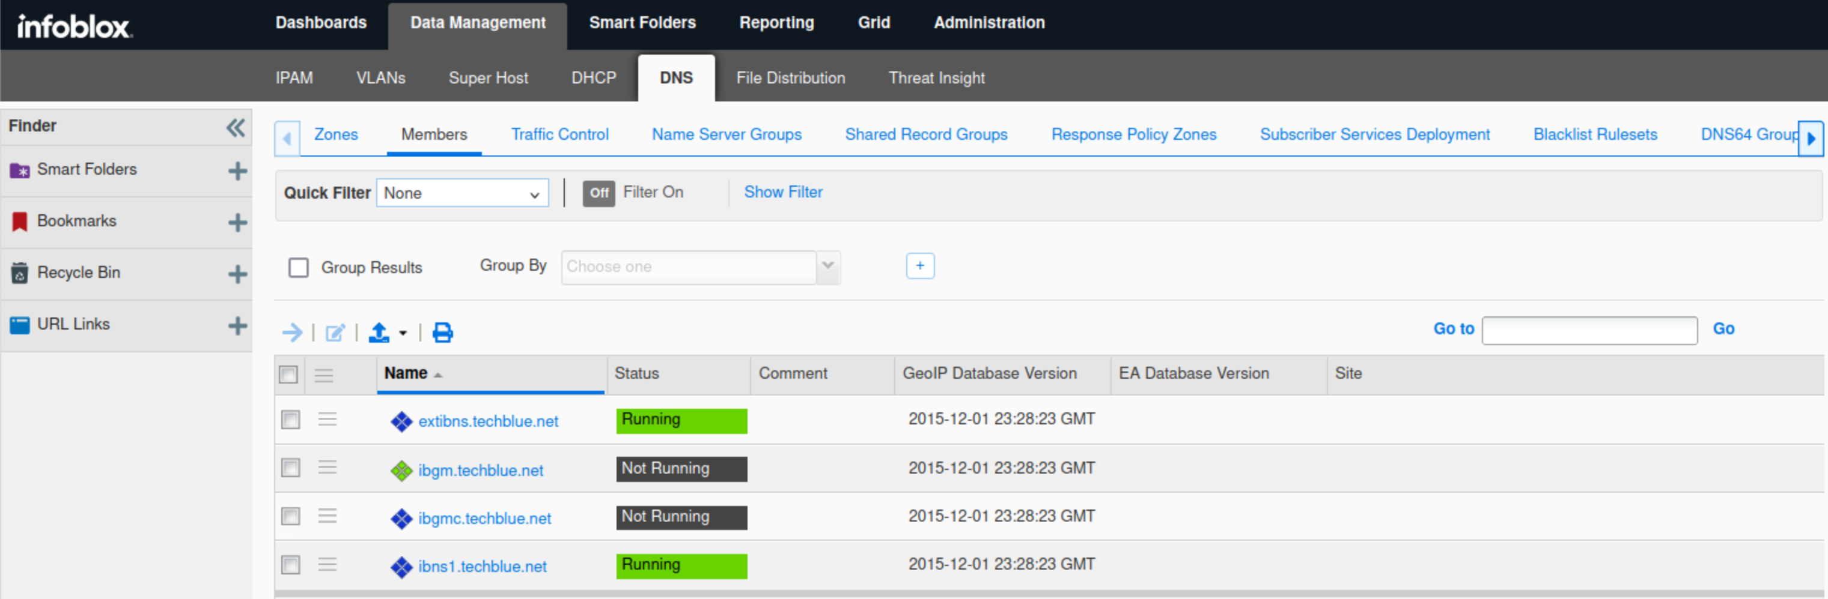Add a new Smart Folder via plus
The height and width of the screenshot is (599, 1828).
237,171
